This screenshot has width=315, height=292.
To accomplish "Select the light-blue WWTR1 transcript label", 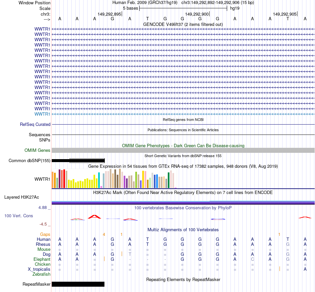I will 42,114.
